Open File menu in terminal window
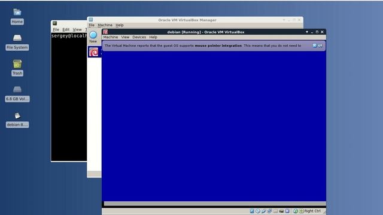Viewport: 383px width, 215px height. coord(56,29)
